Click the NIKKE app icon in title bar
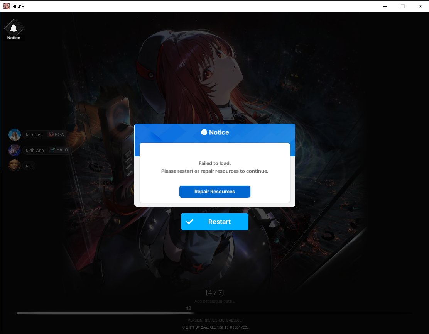The height and width of the screenshot is (334, 429). (x=6, y=6)
